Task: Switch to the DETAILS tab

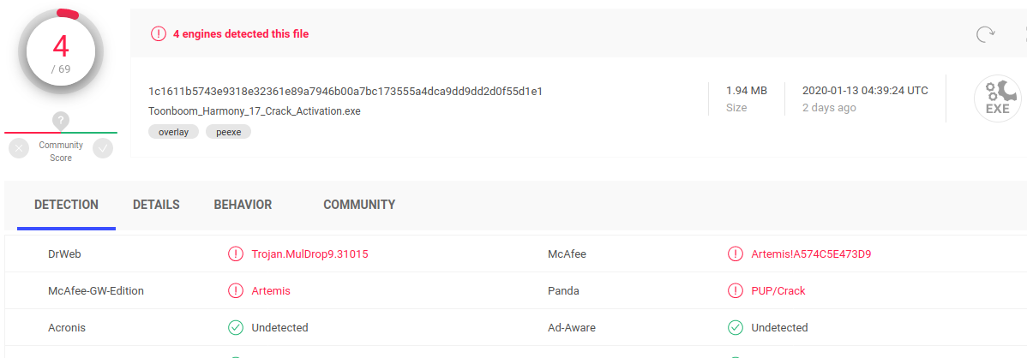Action: pyautogui.click(x=156, y=206)
